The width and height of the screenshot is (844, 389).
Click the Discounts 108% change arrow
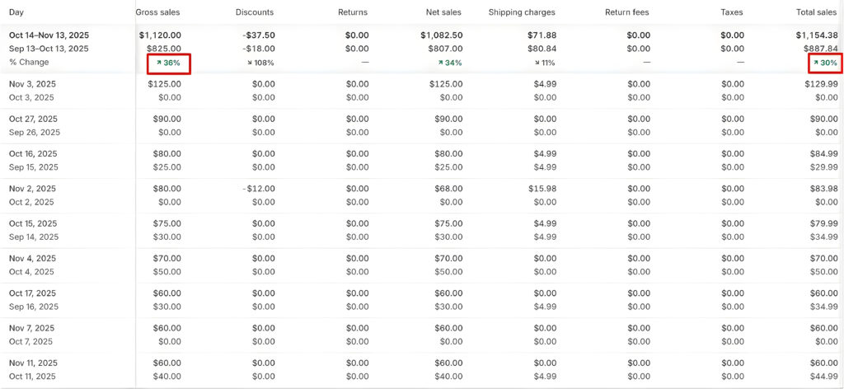coord(250,63)
